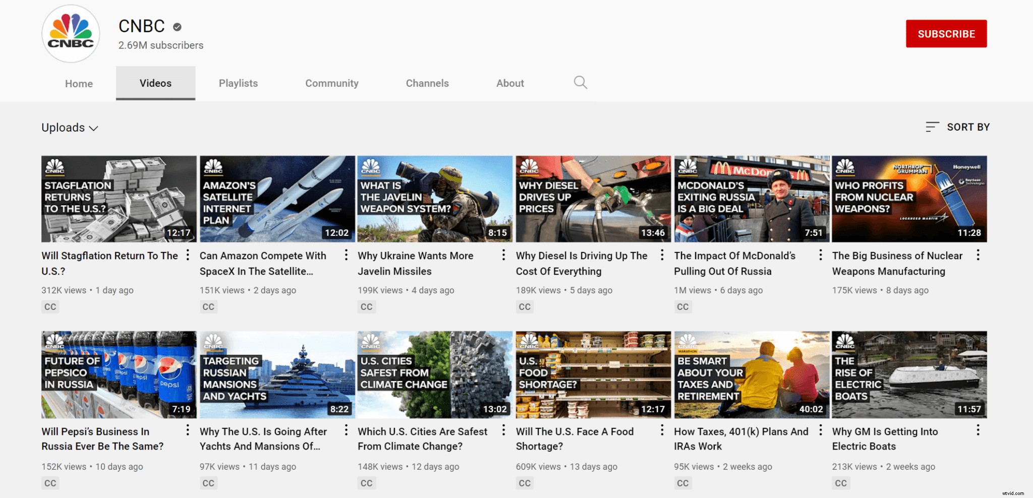Viewport: 1033px width, 498px height.
Task: Click the CNBC channel avatar
Action: coord(70,33)
